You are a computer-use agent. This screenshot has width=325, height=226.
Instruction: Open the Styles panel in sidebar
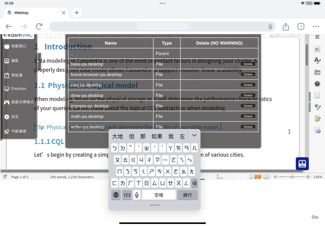(317, 60)
